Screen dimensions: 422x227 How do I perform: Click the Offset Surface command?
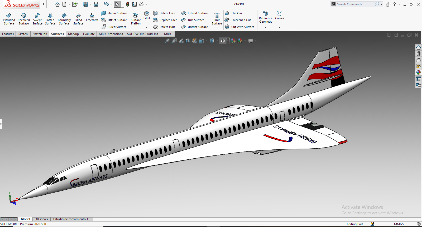tap(114, 20)
